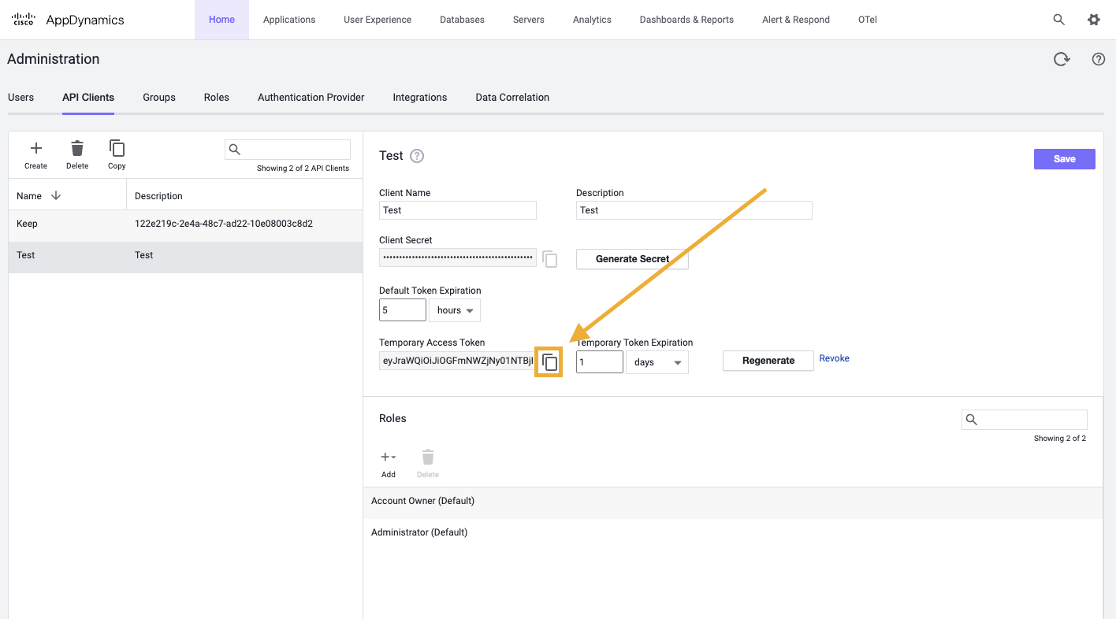Open the search magnifier in top navigation
Viewport: 1116px width, 619px height.
[x=1059, y=20]
